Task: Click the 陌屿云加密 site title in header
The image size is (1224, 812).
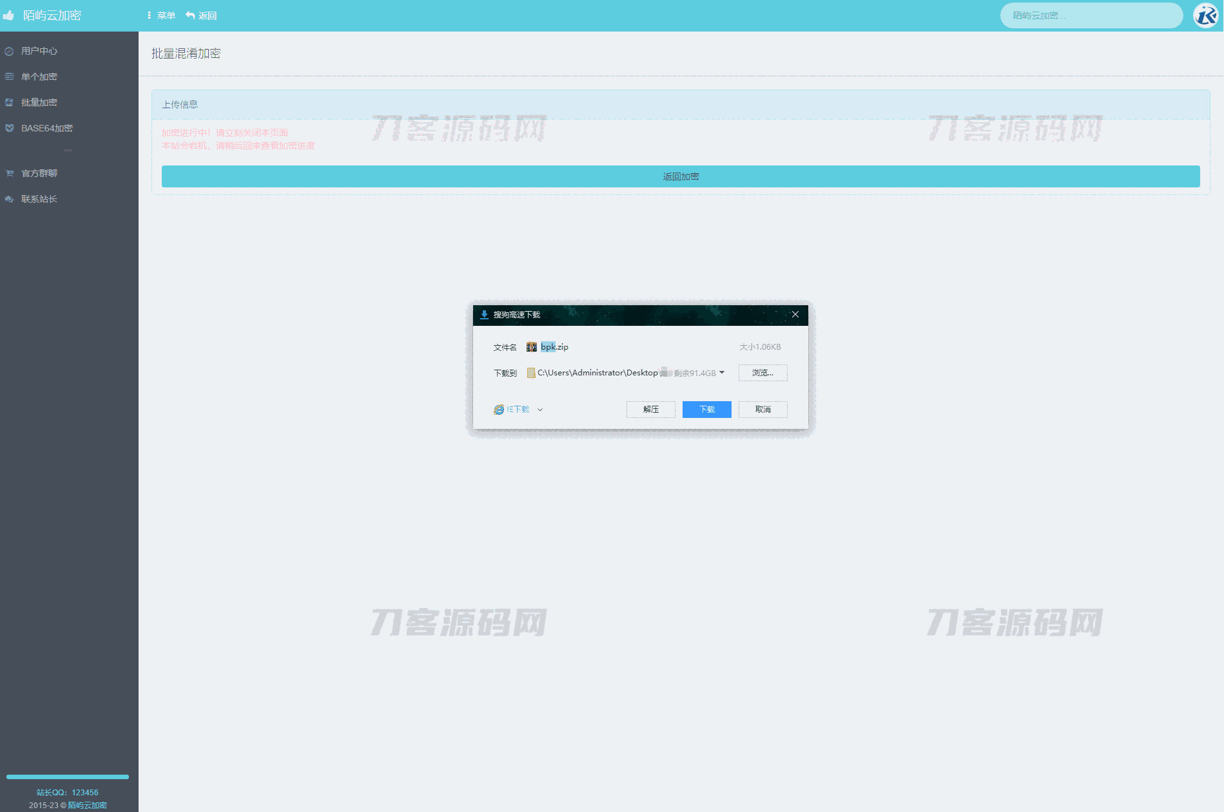Action: 52,15
